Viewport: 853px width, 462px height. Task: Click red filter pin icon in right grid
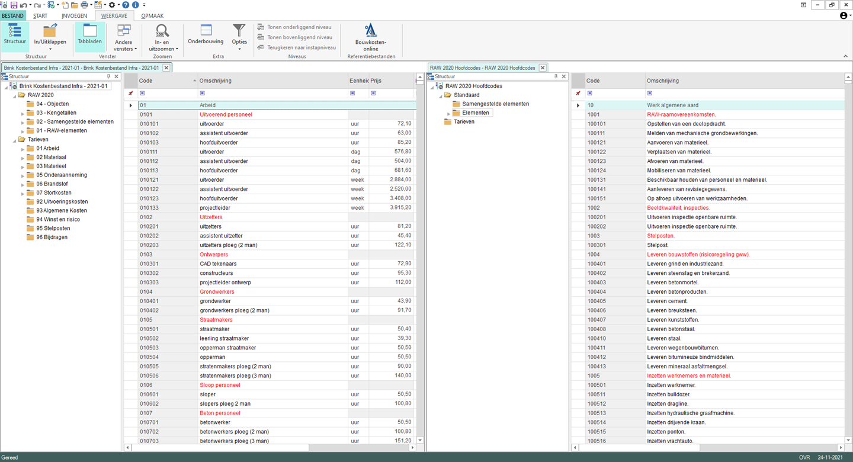578,93
